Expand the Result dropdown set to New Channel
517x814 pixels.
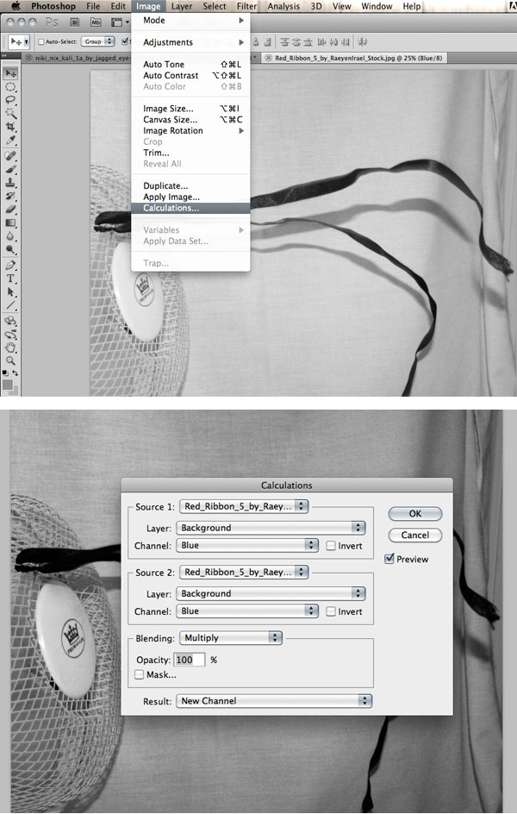click(x=274, y=701)
